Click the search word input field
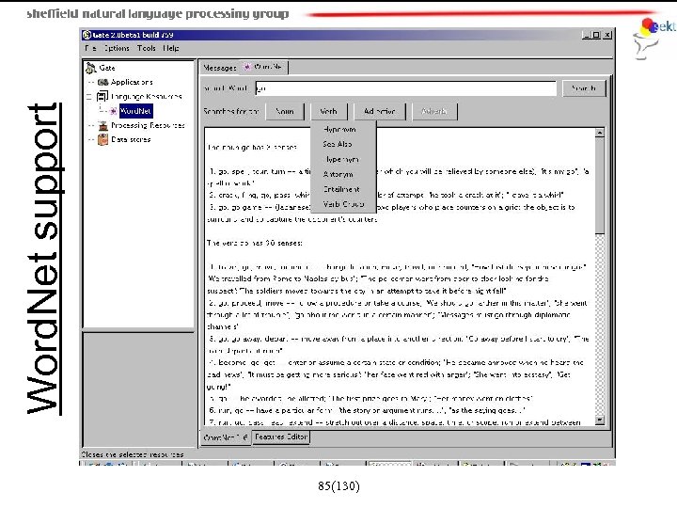Viewport: 677px width, 508px height. 406,88
